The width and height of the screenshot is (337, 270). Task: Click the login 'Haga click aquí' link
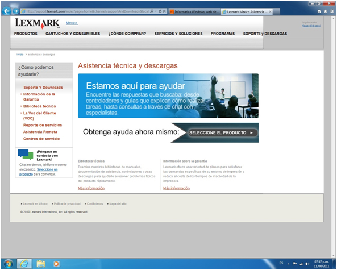[x=311, y=26]
